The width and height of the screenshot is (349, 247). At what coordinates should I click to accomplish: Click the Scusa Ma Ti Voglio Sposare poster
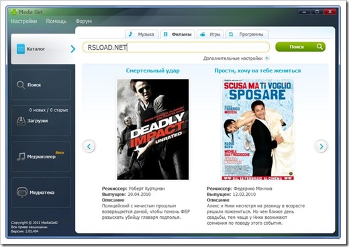[x=258, y=130]
